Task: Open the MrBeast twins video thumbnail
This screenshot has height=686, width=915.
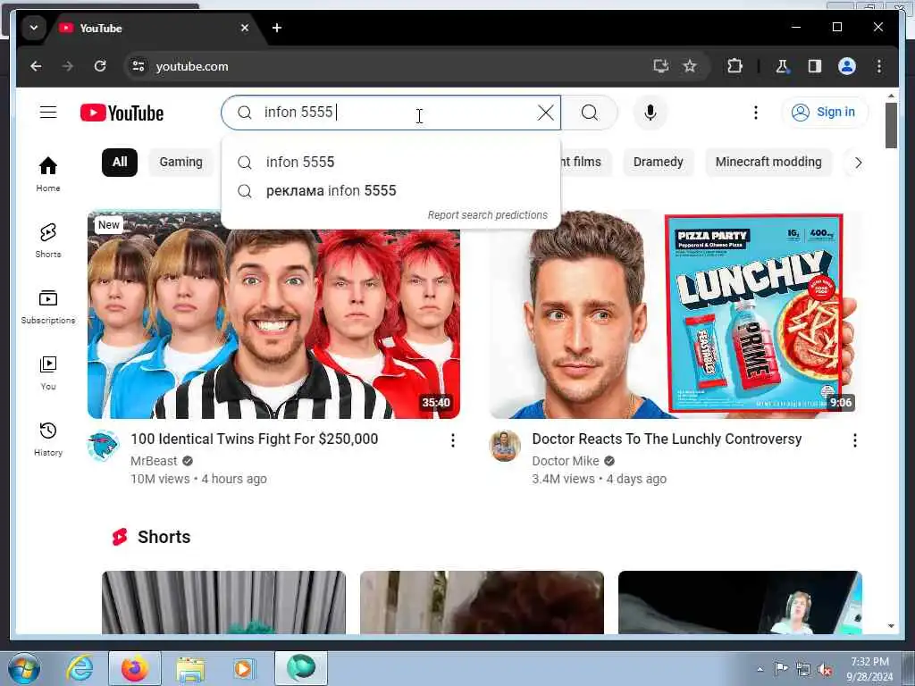Action: point(273,315)
